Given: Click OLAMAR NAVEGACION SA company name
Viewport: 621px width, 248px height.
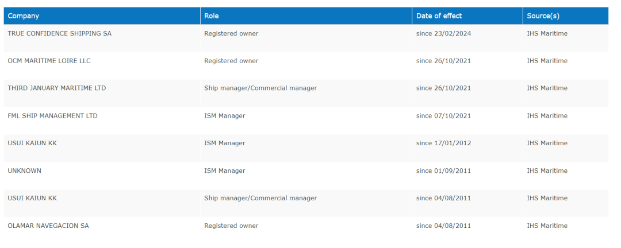Looking at the screenshot, I should tap(48, 226).
